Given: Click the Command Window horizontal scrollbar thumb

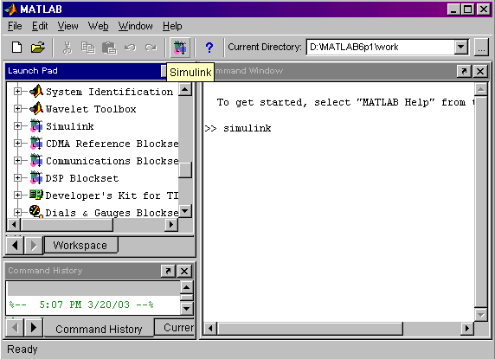Looking at the screenshot, I should [x=310, y=329].
